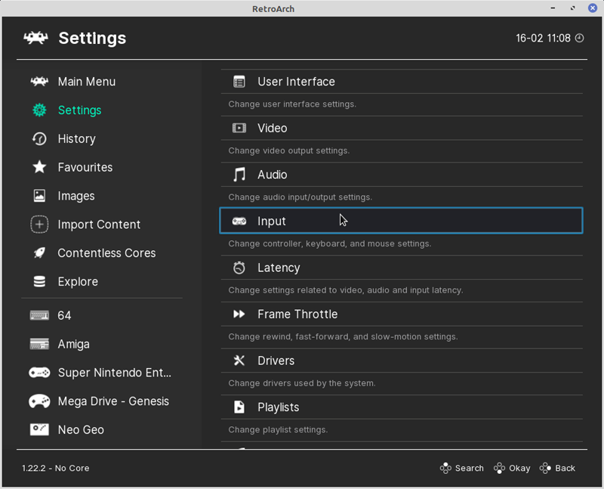
Task: Open Latency settings
Action: pyautogui.click(x=402, y=268)
